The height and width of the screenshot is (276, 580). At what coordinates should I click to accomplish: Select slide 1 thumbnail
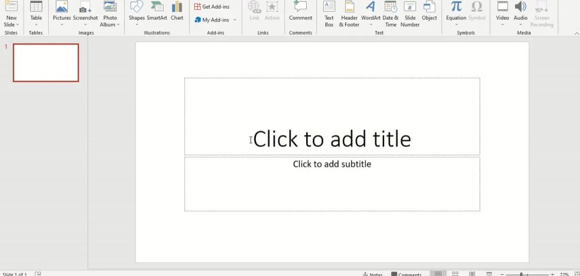point(46,62)
